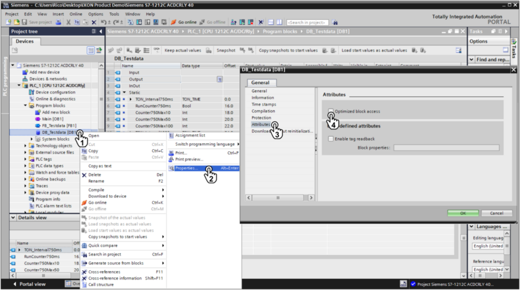520x290 pixels.
Task: Click the Block properties input field
Action: 446,148
